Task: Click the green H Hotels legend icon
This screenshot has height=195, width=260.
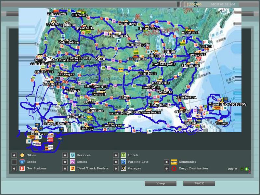Action: point(123,155)
